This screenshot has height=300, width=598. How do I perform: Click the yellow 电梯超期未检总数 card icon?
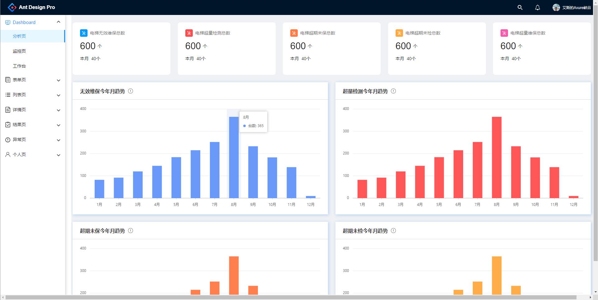tap(399, 33)
